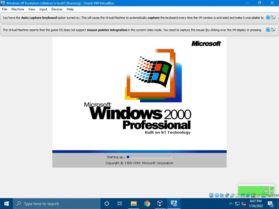Click the 1/20/2022 date in the tray
Image resolution: width=279 pixels, height=209 pixels.
tap(256, 206)
